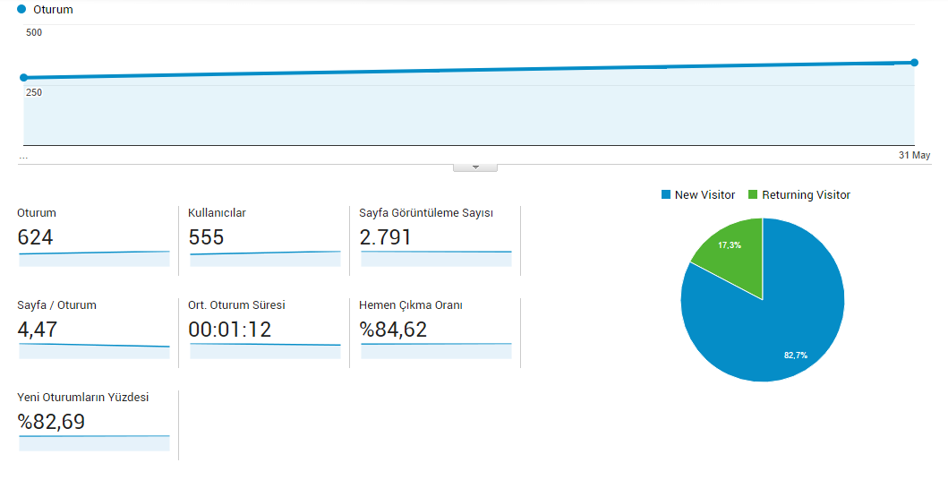948x480 pixels.
Task: Click the New Visitor blue legend square
Action: click(x=666, y=194)
